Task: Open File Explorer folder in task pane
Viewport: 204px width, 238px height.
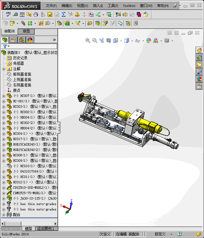Action: [199, 65]
